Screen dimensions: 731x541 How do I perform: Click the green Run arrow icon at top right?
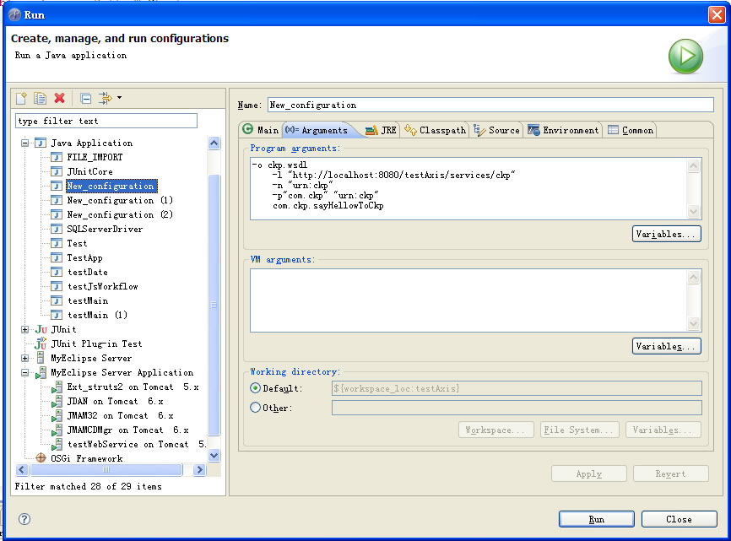click(685, 57)
